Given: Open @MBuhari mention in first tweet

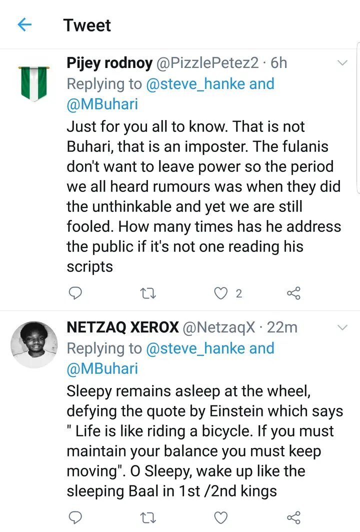Looking at the screenshot, I should click(x=102, y=104).
